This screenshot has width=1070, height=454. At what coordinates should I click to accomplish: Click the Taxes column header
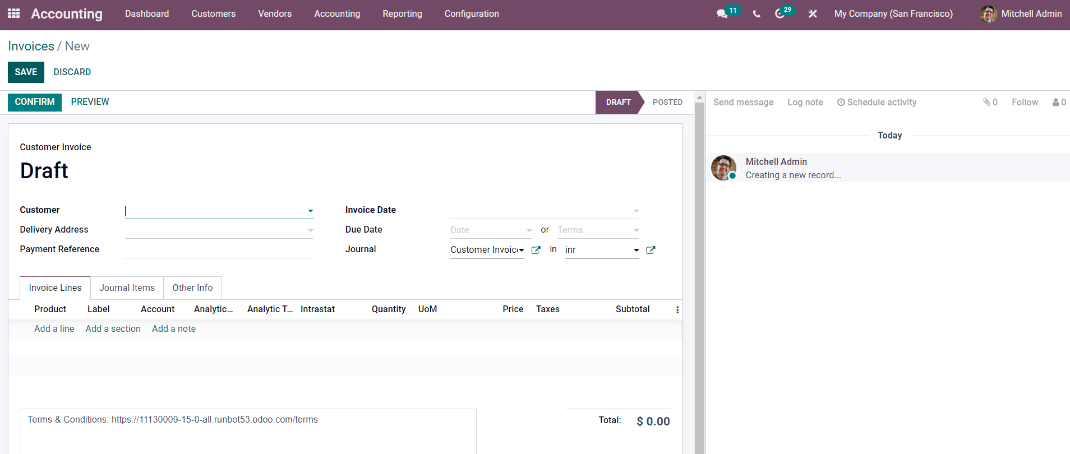point(547,309)
